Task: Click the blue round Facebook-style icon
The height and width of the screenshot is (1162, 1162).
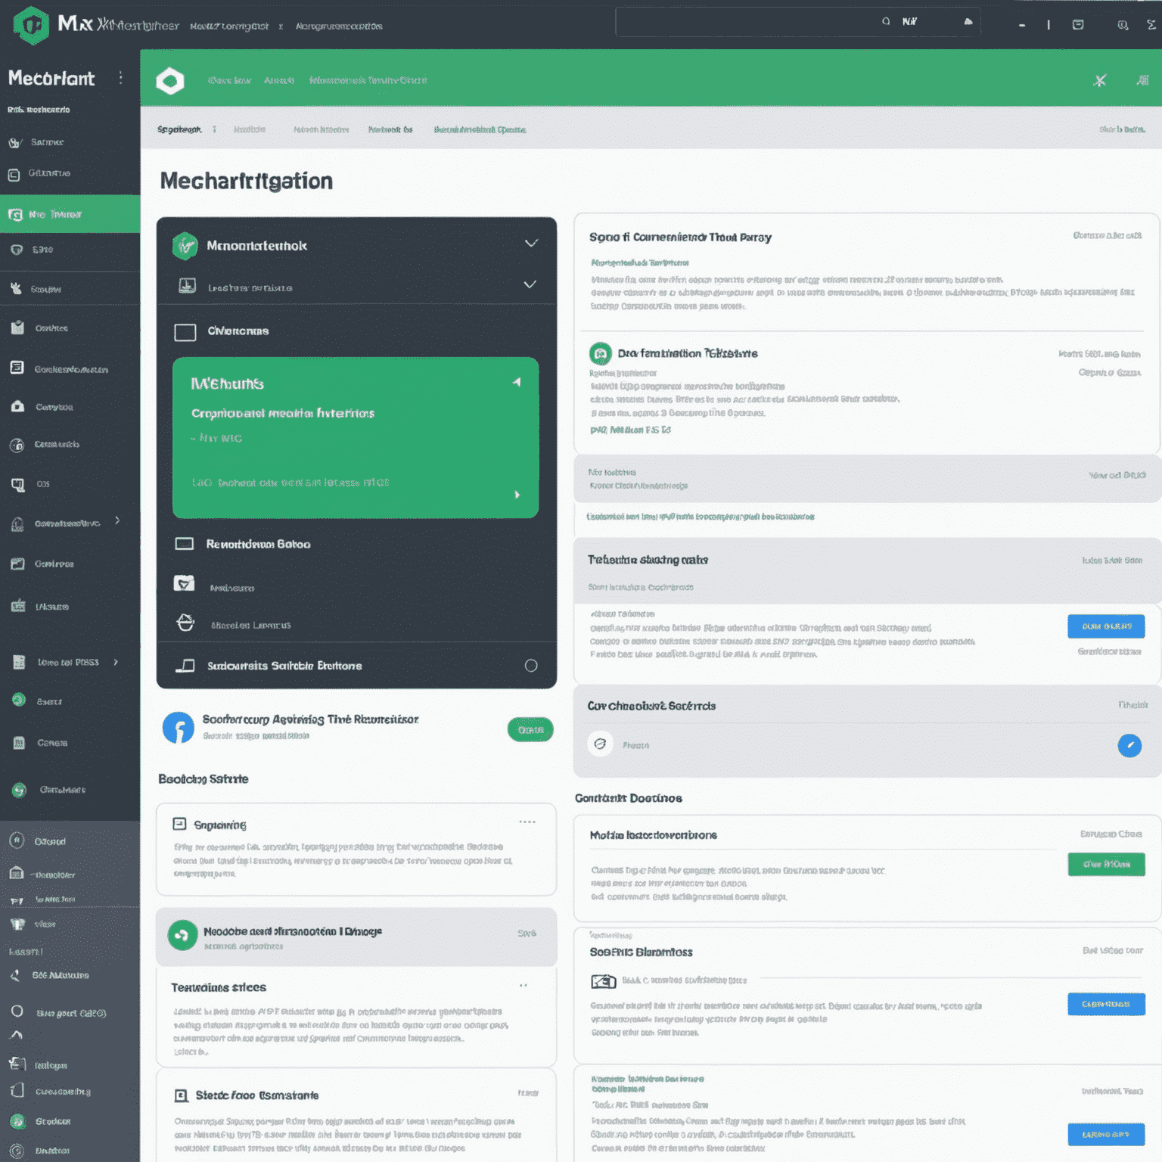Action: point(179,728)
